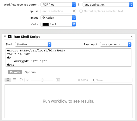
Task: Open the any application dropdown
Action: coord(108,5)
